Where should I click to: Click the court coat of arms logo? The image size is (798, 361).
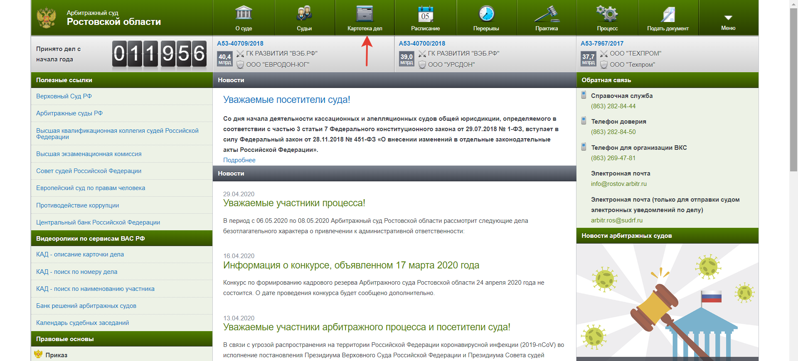pos(46,18)
